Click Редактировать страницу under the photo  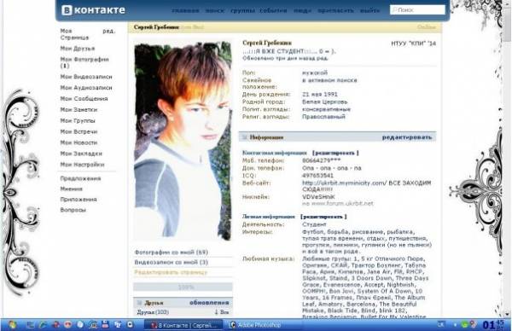pyautogui.click(x=171, y=272)
